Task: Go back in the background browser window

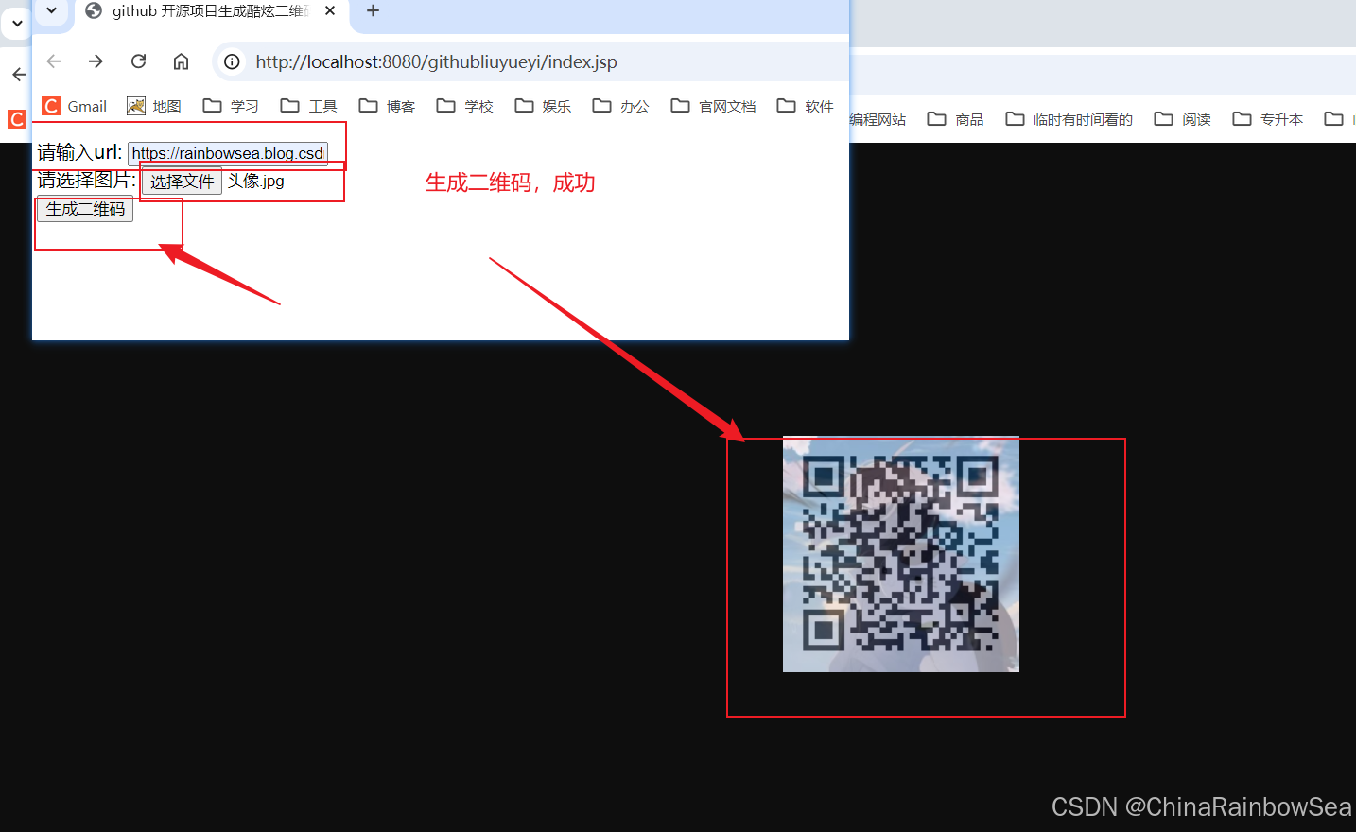Action: [19, 74]
